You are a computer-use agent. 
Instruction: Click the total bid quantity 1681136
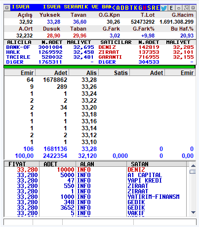click(55, 149)
